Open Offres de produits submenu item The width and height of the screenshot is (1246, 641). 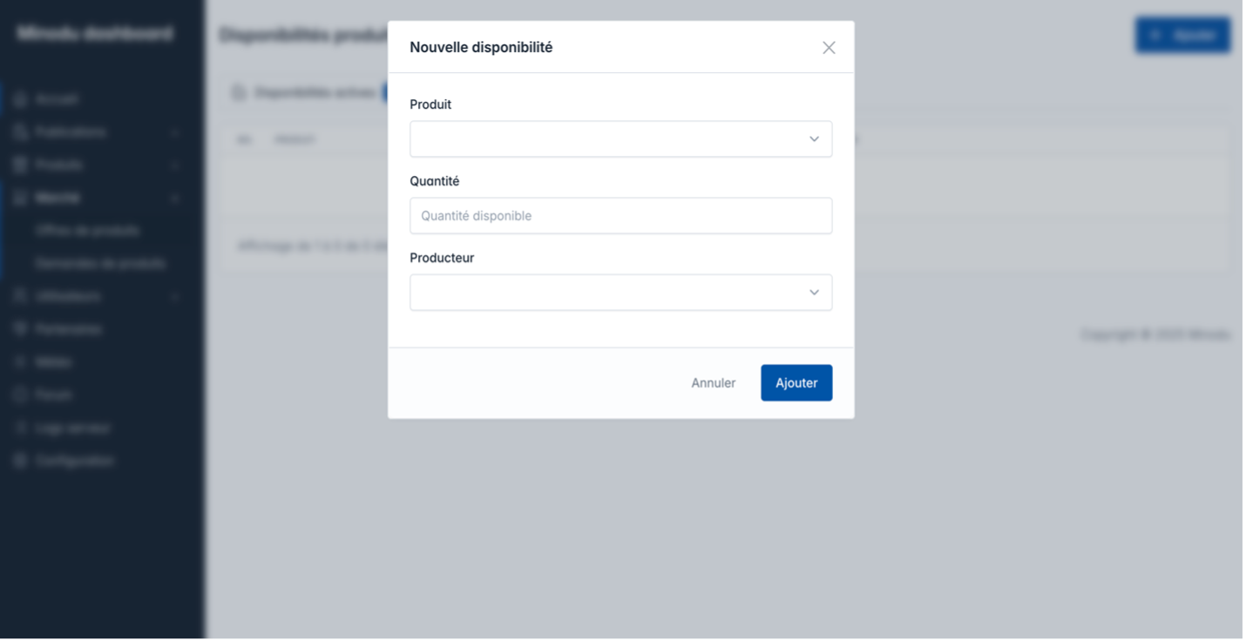click(x=87, y=231)
